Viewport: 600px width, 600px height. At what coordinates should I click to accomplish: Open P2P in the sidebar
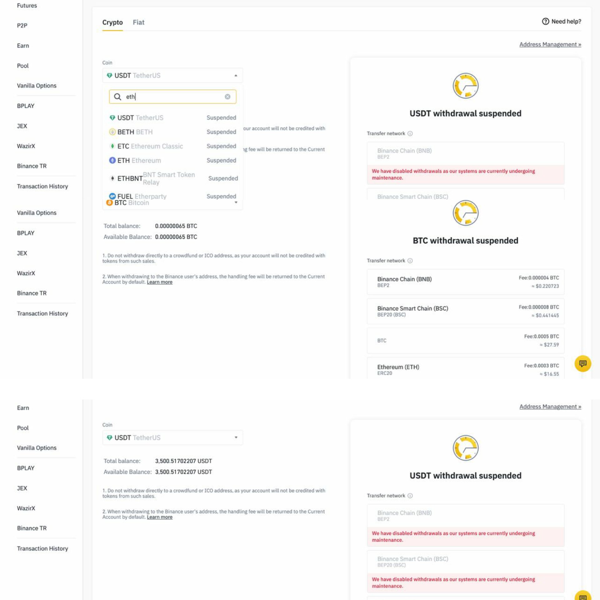point(22,25)
